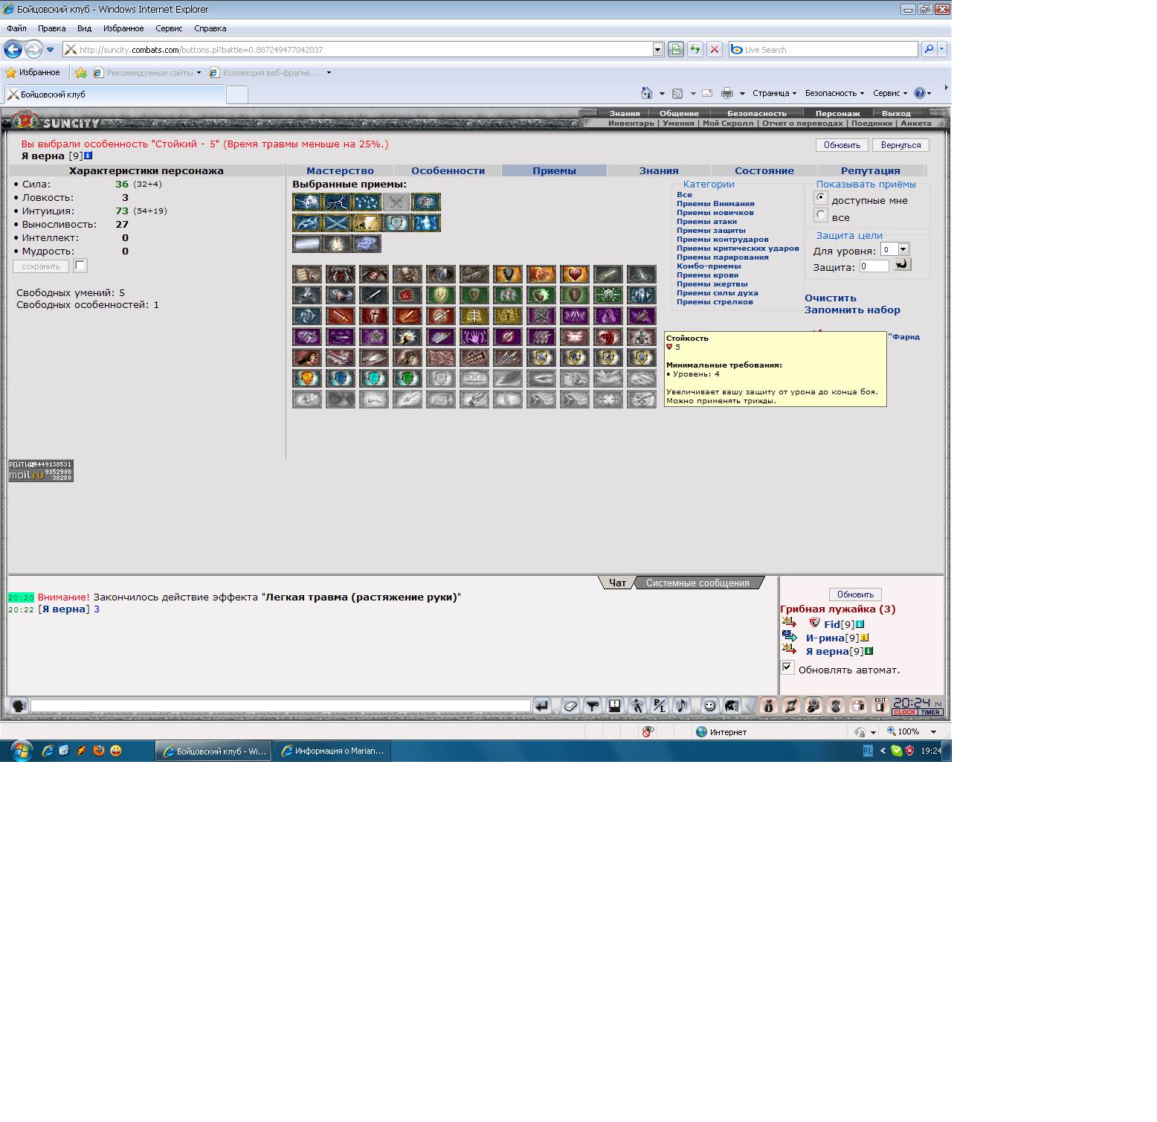Click the IE refresh icon

[x=694, y=49]
